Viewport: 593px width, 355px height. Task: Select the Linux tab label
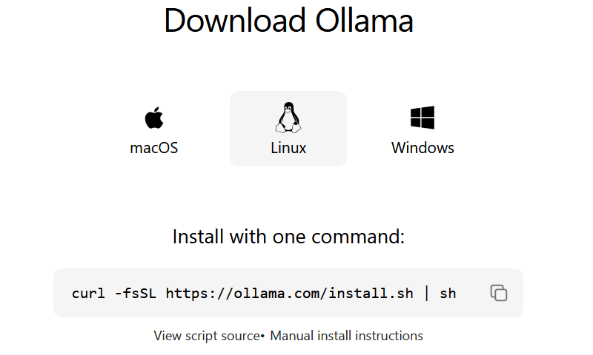pos(288,148)
